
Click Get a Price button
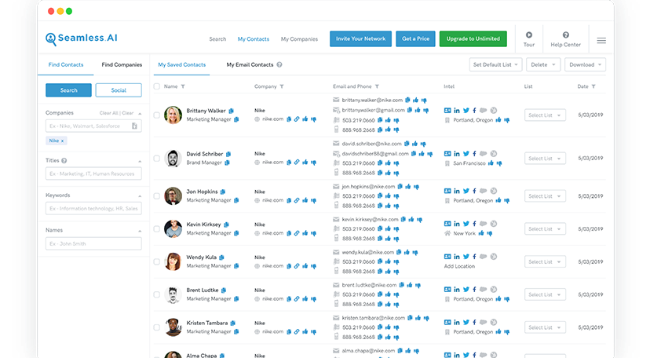(415, 38)
